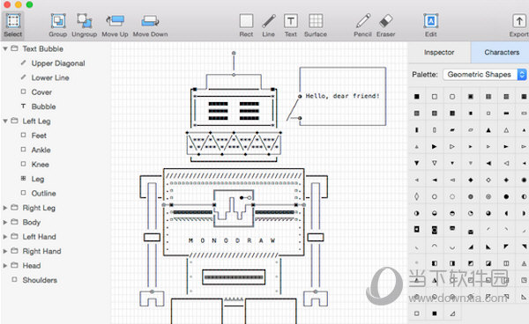Click the Group toolbar icon
This screenshot has width=529, height=324.
(x=57, y=25)
